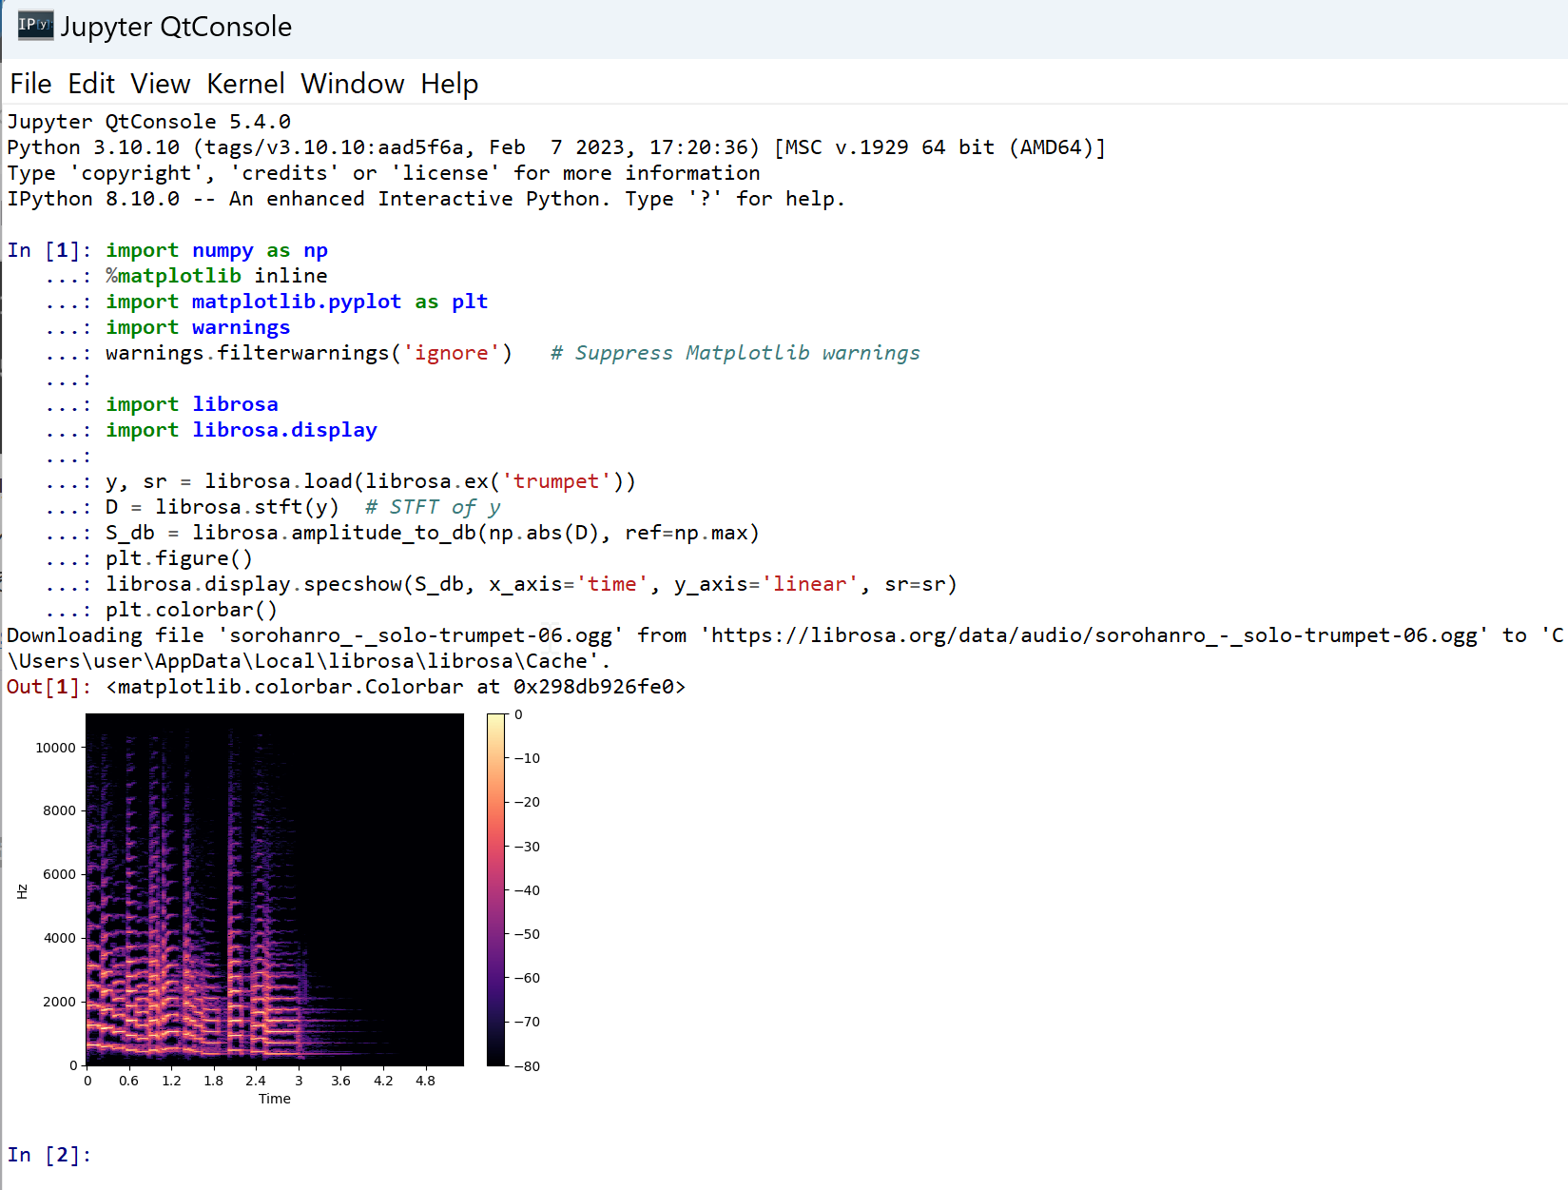Open the Window menu
The image size is (1568, 1190).
(x=353, y=84)
